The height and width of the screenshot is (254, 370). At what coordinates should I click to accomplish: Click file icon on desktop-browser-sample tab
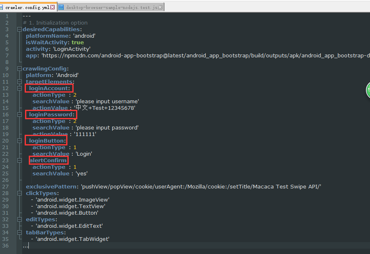(61, 7)
